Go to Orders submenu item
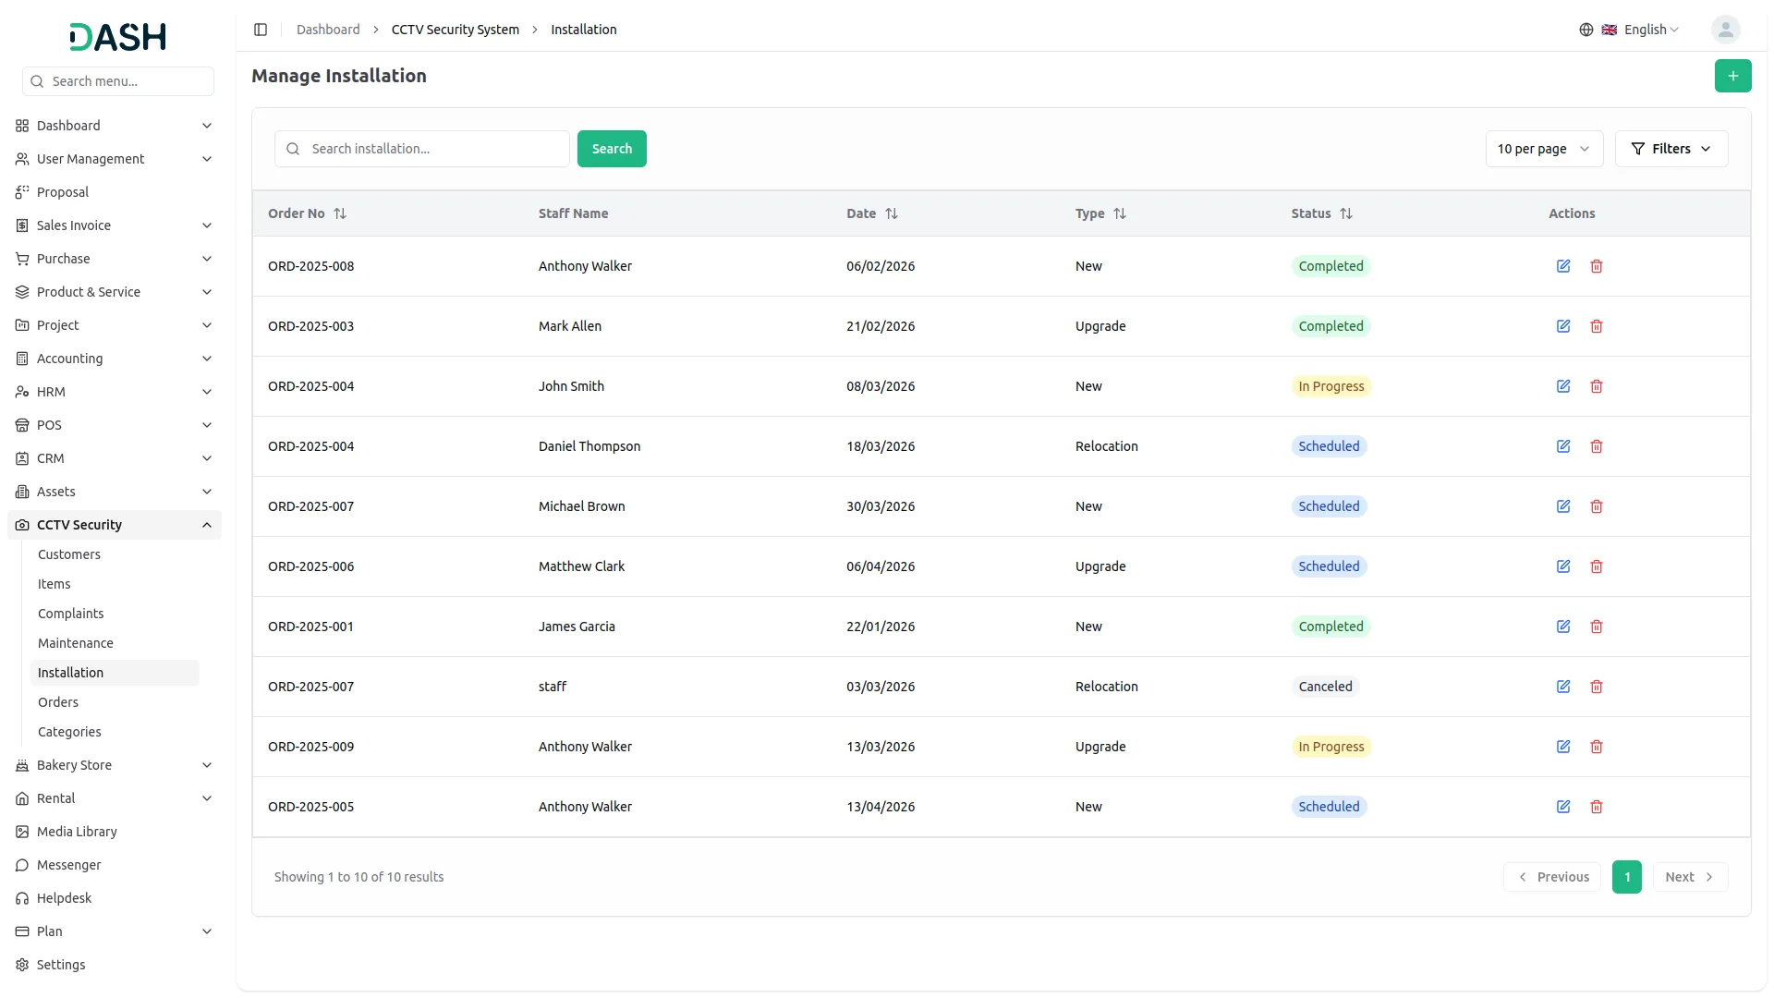This screenshot has width=1774, height=998. [58, 702]
